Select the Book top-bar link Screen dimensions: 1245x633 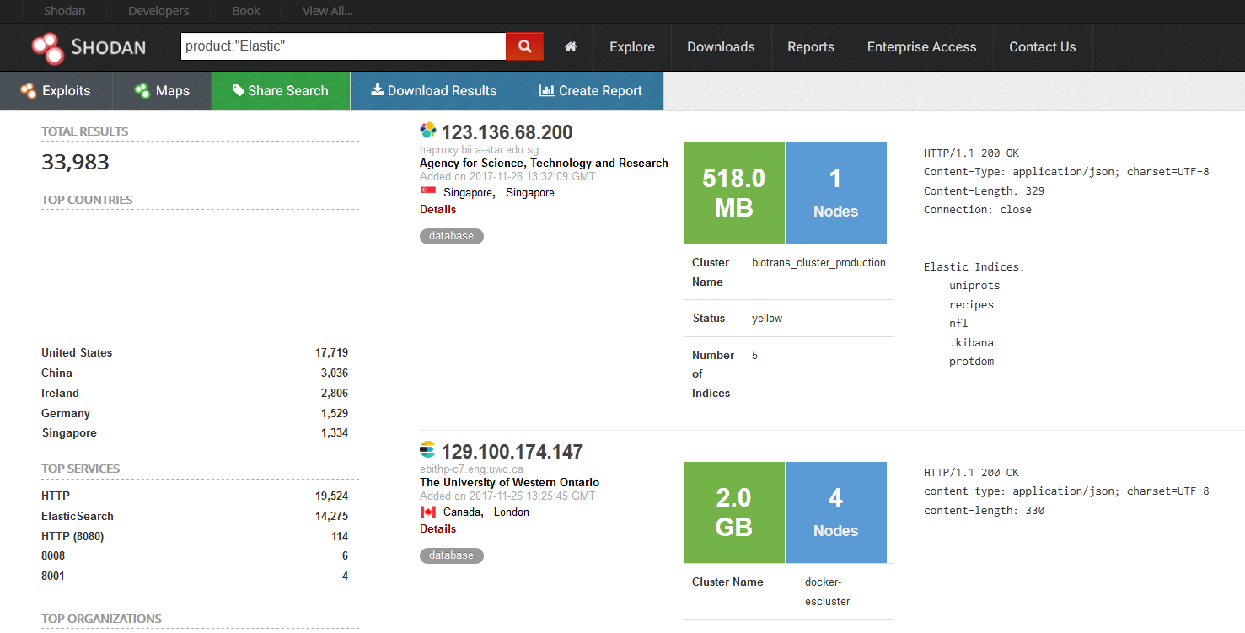[246, 11]
